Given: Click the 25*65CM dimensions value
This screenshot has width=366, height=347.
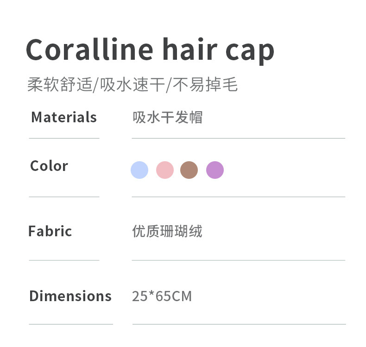Looking at the screenshot, I should (162, 296).
